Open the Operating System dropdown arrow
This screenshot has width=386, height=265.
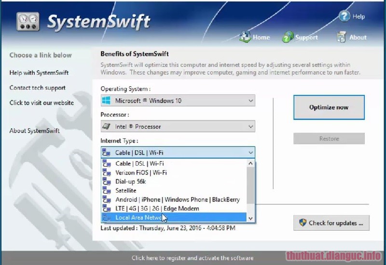pyautogui.click(x=250, y=101)
